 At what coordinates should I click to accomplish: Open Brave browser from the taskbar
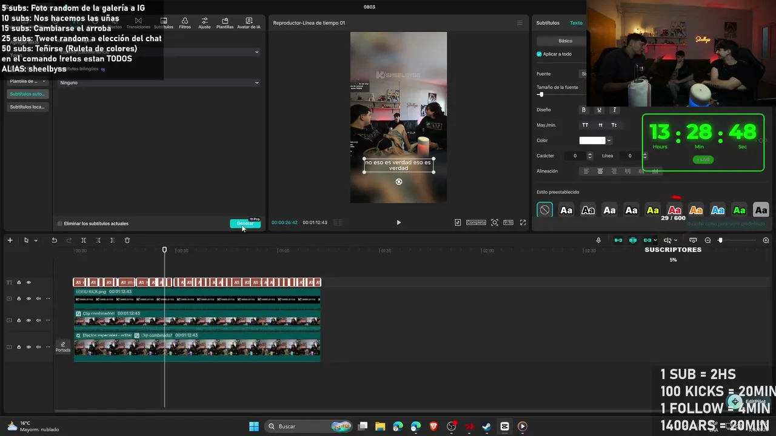(x=433, y=426)
